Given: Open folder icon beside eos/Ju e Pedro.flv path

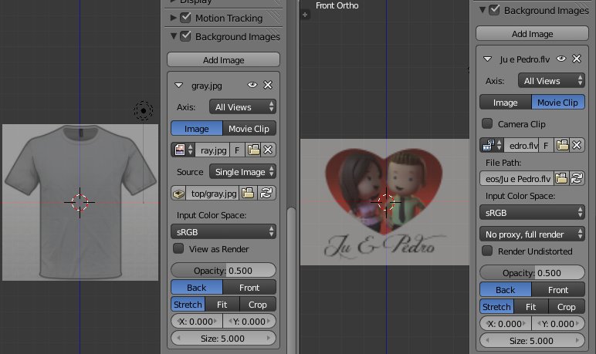Looking at the screenshot, I should pos(561,178).
